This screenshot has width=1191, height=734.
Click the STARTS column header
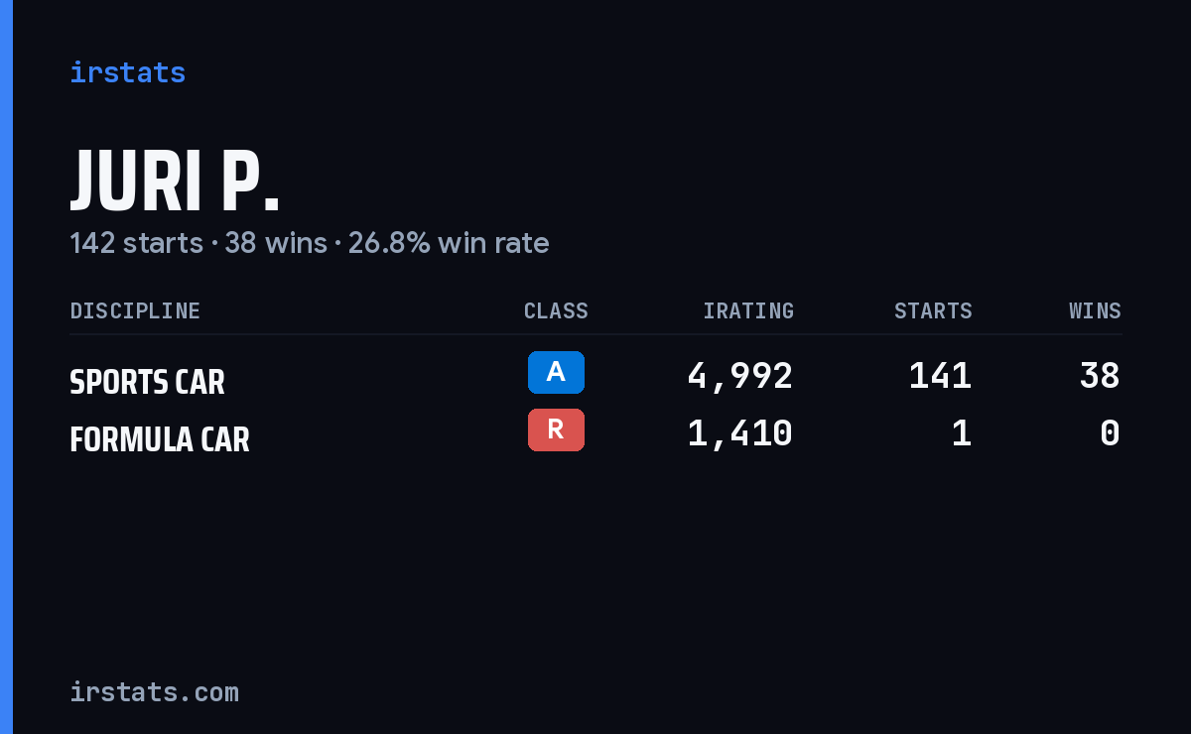933,311
